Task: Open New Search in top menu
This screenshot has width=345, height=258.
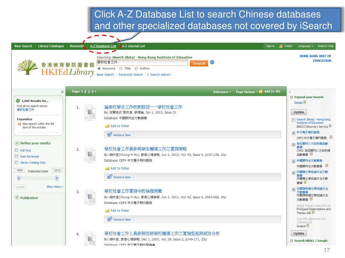Action: pos(23,46)
